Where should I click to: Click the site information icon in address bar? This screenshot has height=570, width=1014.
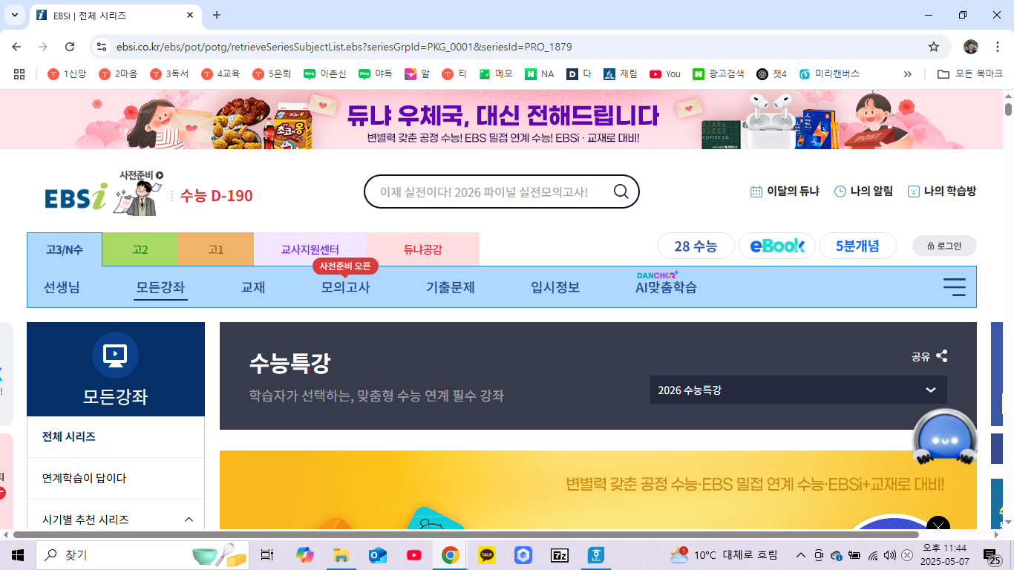coord(102,47)
